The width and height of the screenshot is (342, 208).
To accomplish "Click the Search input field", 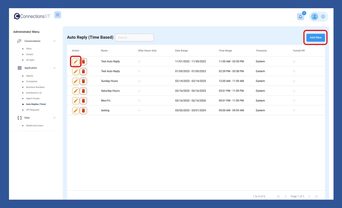I will coord(134,38).
